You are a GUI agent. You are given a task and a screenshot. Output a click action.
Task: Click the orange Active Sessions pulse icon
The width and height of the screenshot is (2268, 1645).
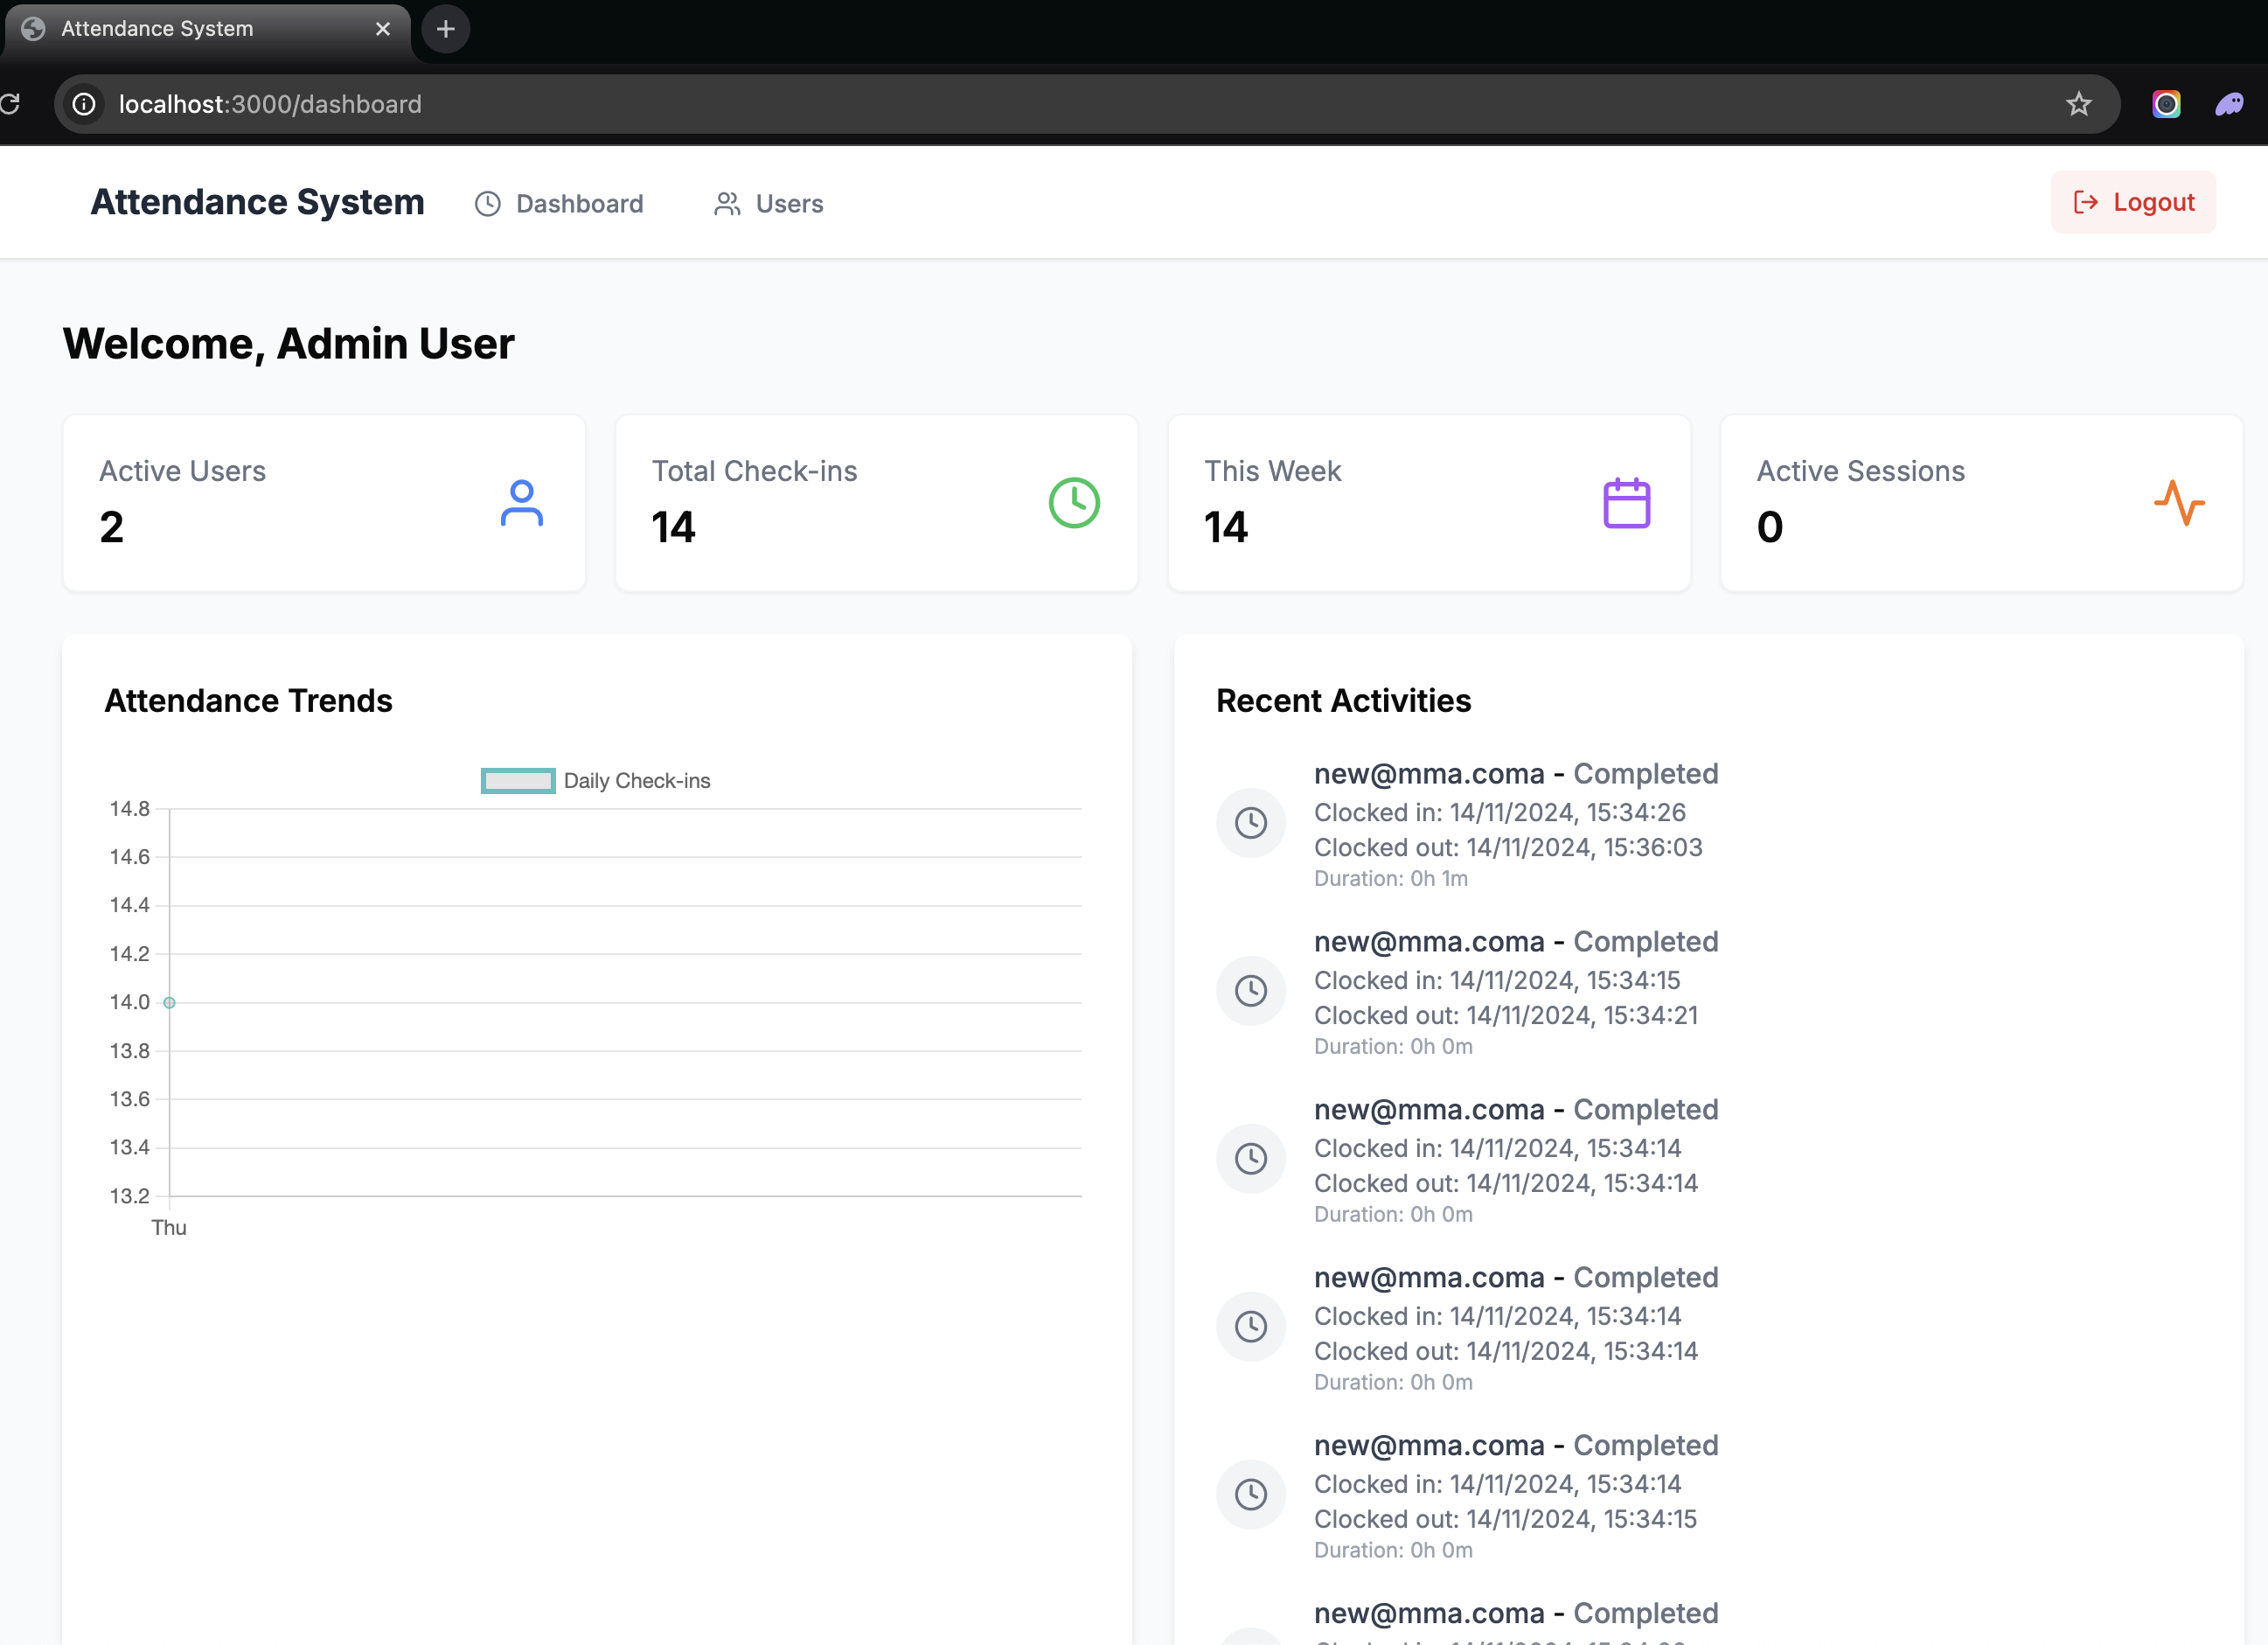(2178, 503)
